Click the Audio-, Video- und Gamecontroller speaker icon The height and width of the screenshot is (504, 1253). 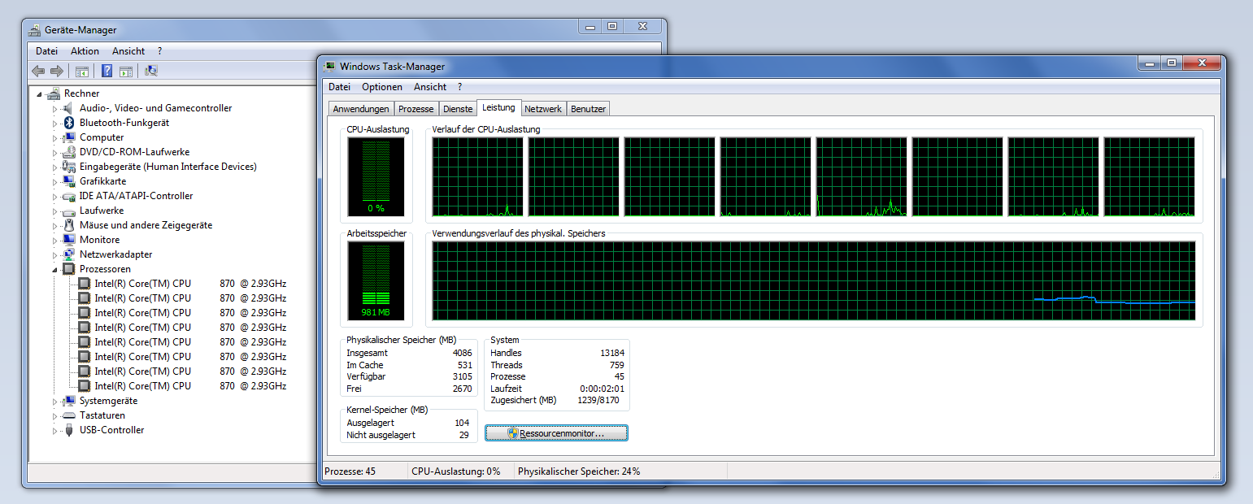69,108
